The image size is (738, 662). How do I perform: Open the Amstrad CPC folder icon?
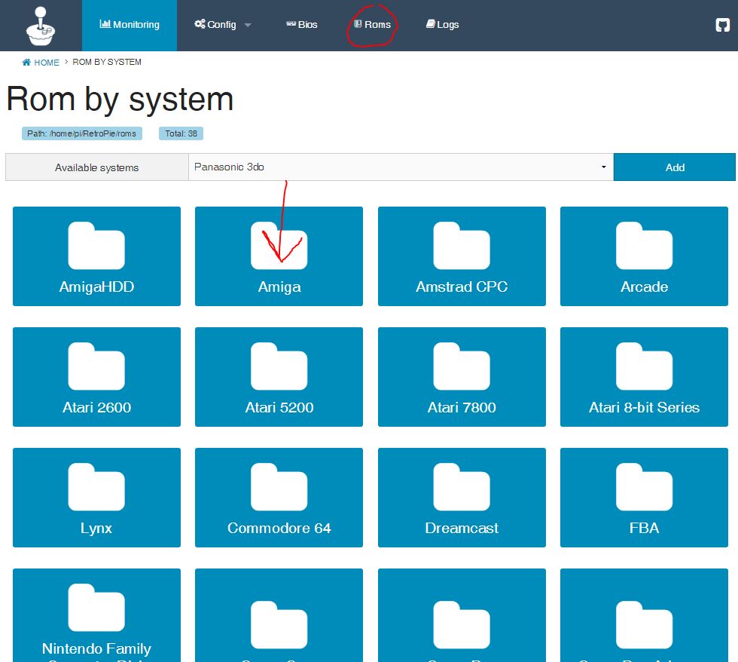point(462,246)
